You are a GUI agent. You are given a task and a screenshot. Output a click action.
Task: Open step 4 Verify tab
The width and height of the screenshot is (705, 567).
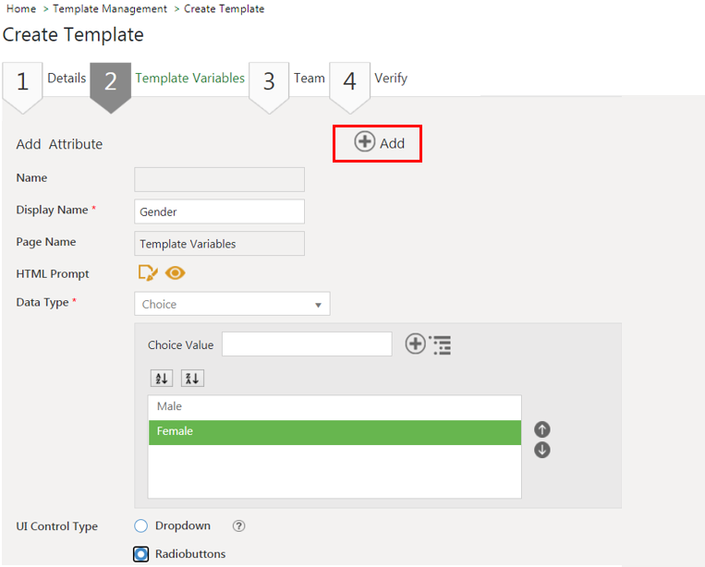click(370, 80)
